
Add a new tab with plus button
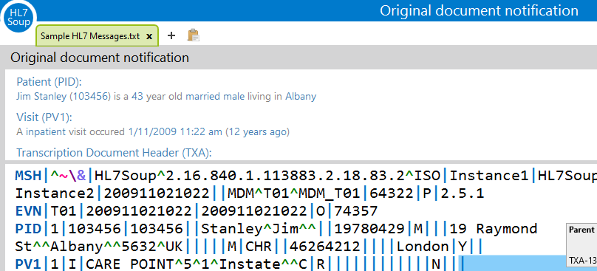click(x=171, y=35)
